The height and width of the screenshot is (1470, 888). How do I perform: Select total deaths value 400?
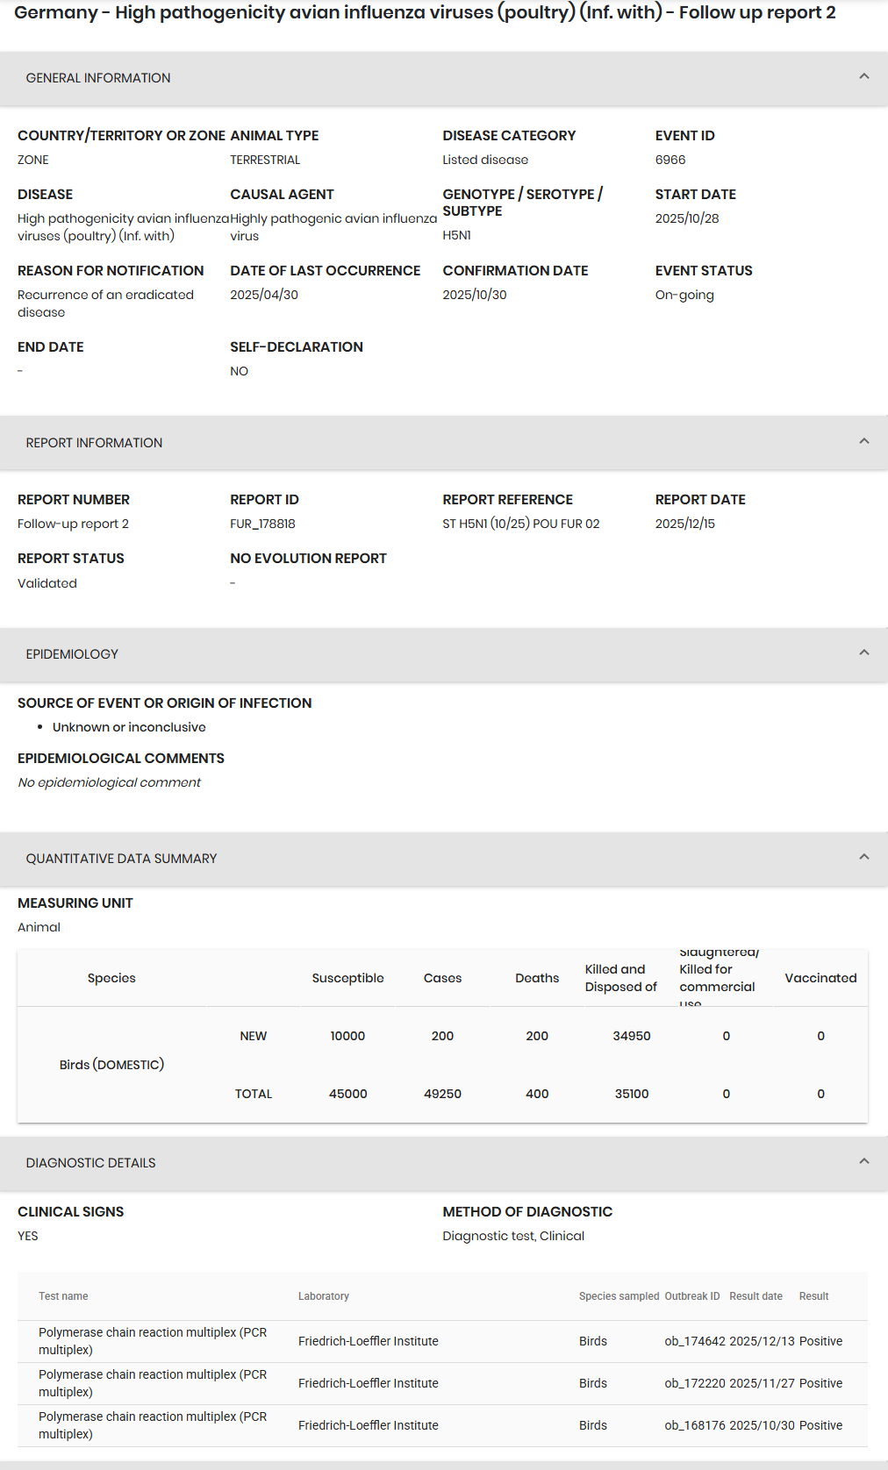(x=537, y=1094)
